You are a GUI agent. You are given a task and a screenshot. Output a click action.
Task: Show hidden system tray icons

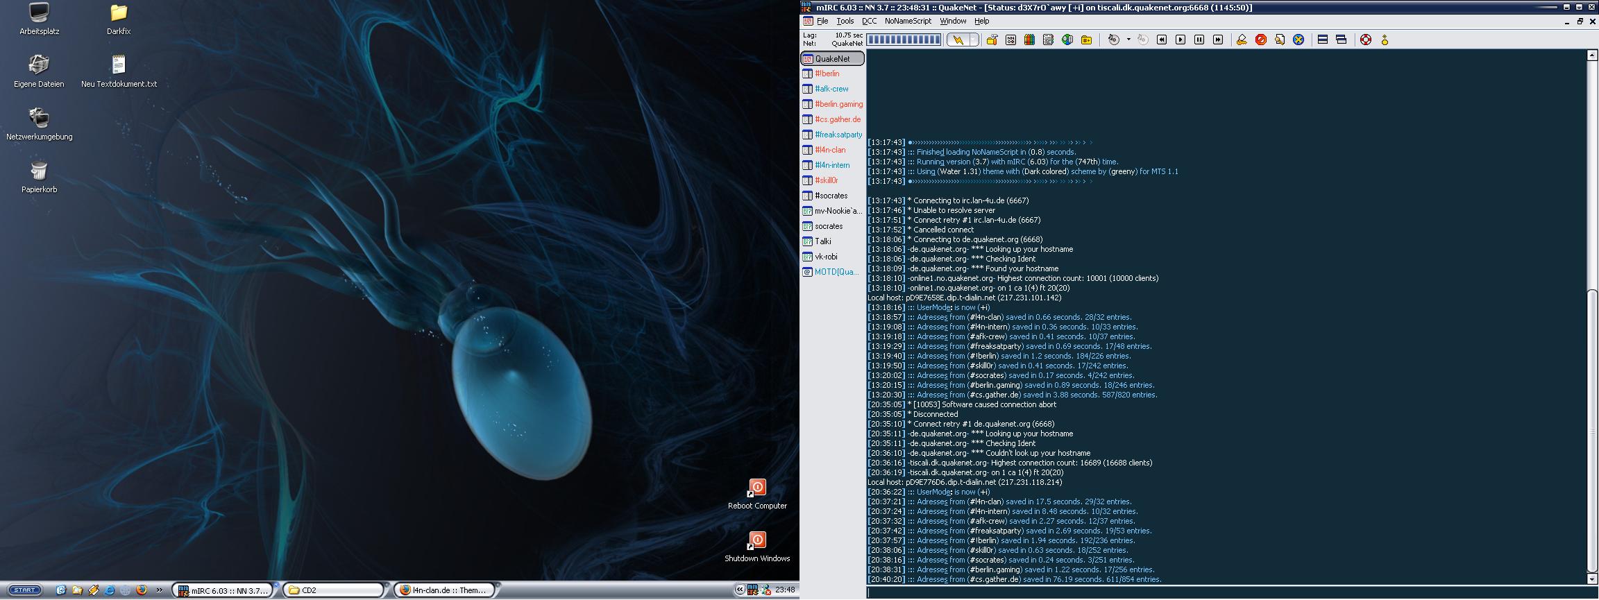(740, 590)
